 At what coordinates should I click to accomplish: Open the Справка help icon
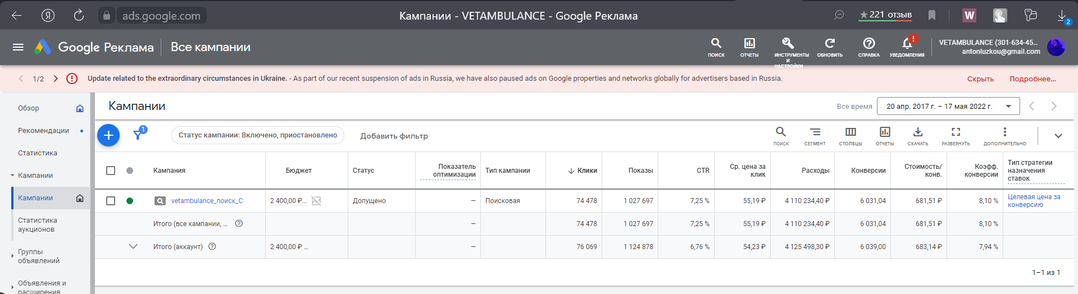pyautogui.click(x=868, y=44)
